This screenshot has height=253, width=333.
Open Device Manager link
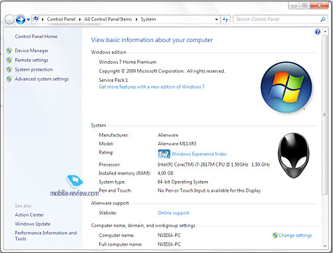click(x=31, y=51)
